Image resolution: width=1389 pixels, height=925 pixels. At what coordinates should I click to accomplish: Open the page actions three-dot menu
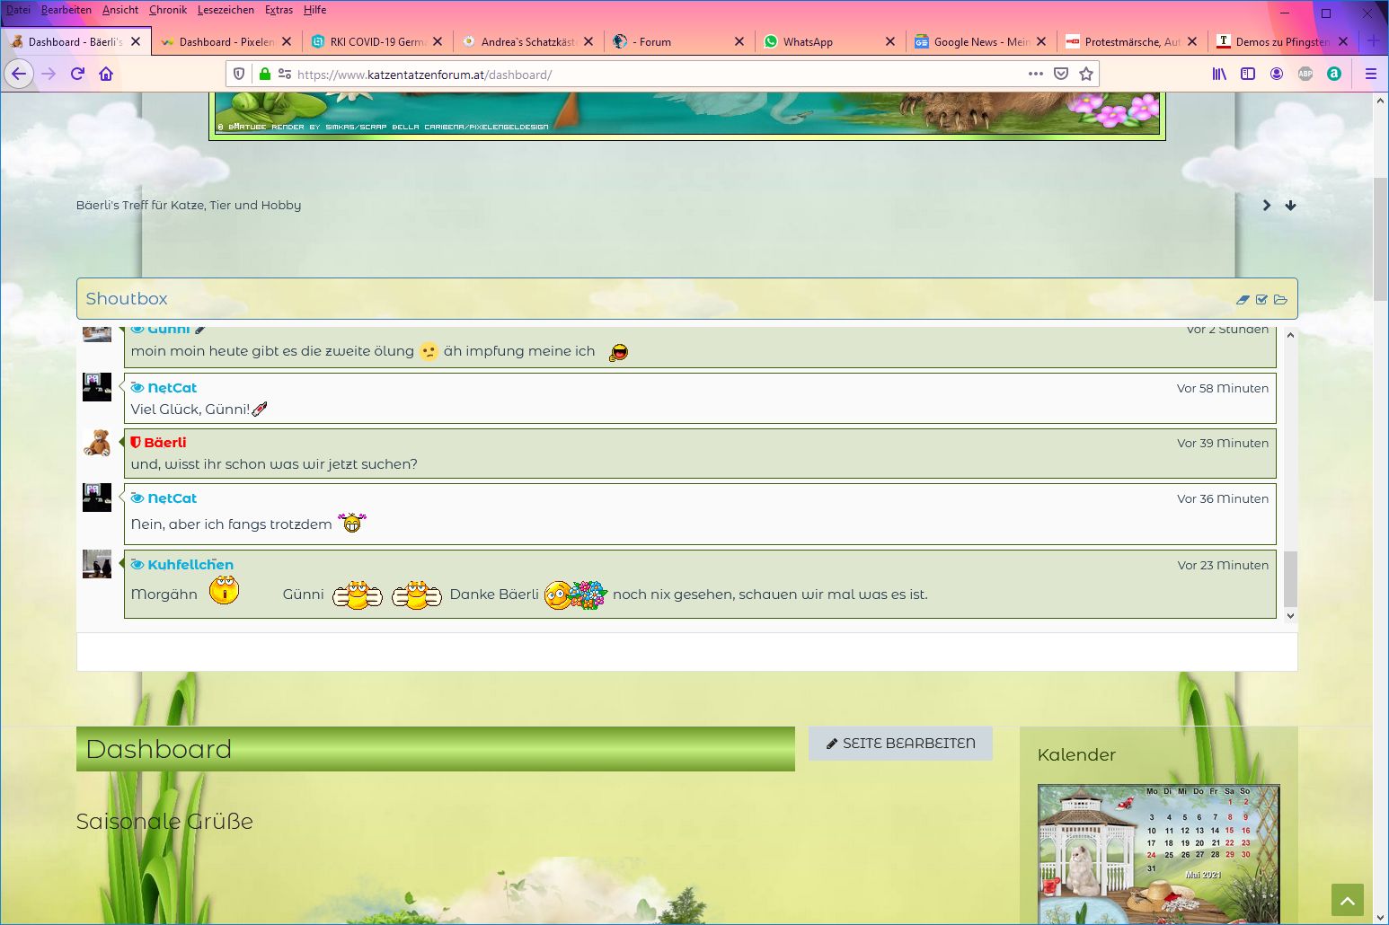tap(1036, 74)
